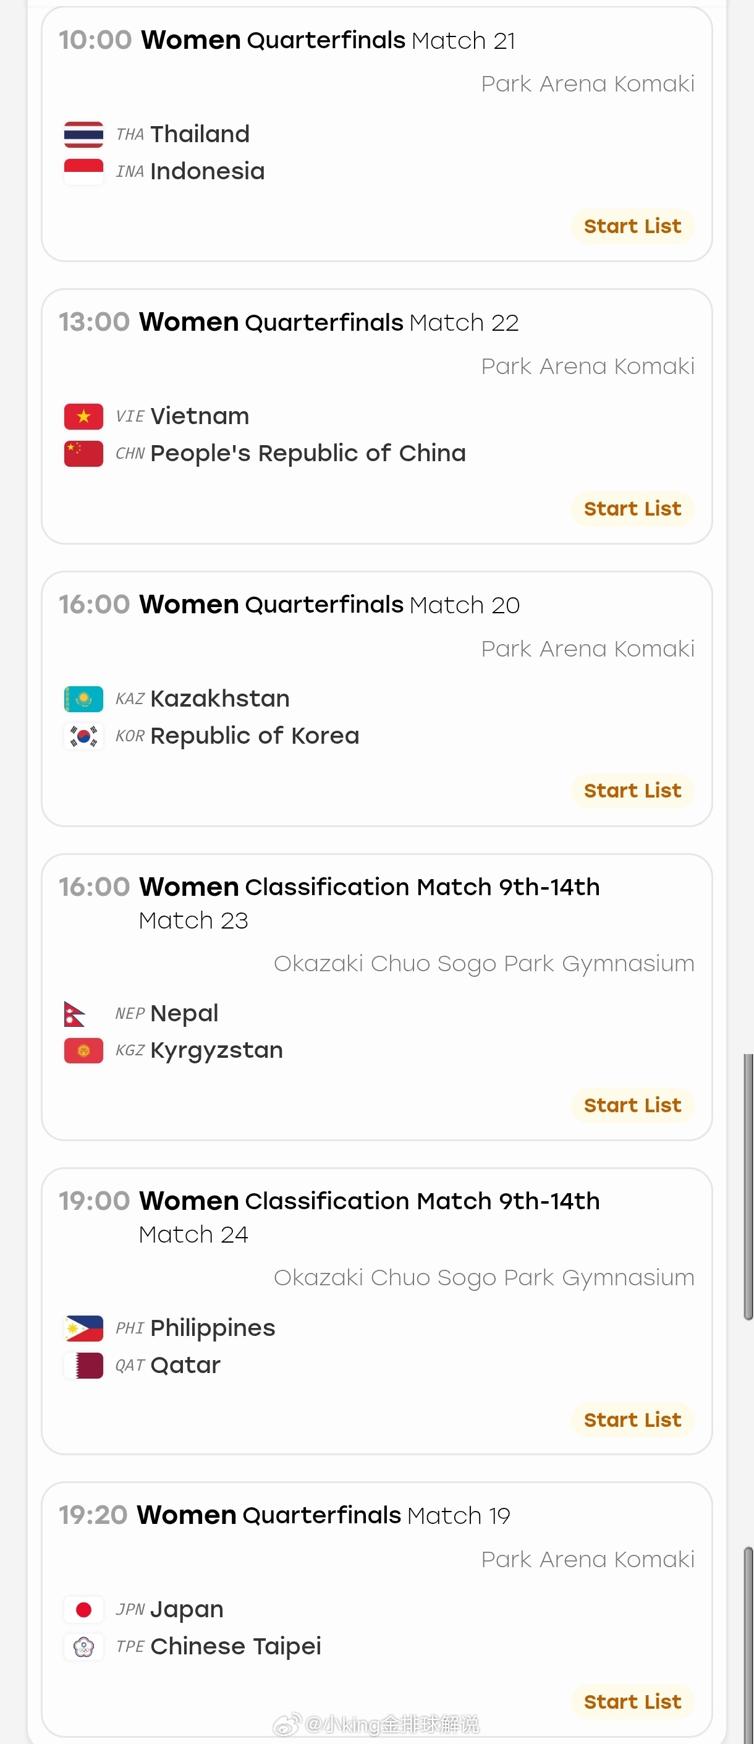Click the Vietnam flag icon
The height and width of the screenshot is (1744, 754).
(x=83, y=416)
